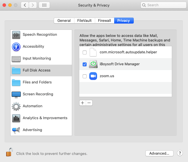
Task: Add an app using the plus button
Action: click(x=82, y=103)
